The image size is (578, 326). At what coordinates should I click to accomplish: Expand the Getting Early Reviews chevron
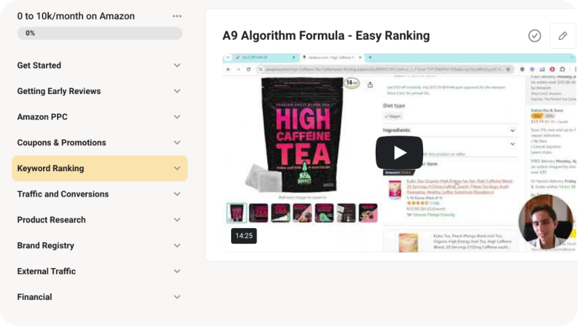(177, 91)
